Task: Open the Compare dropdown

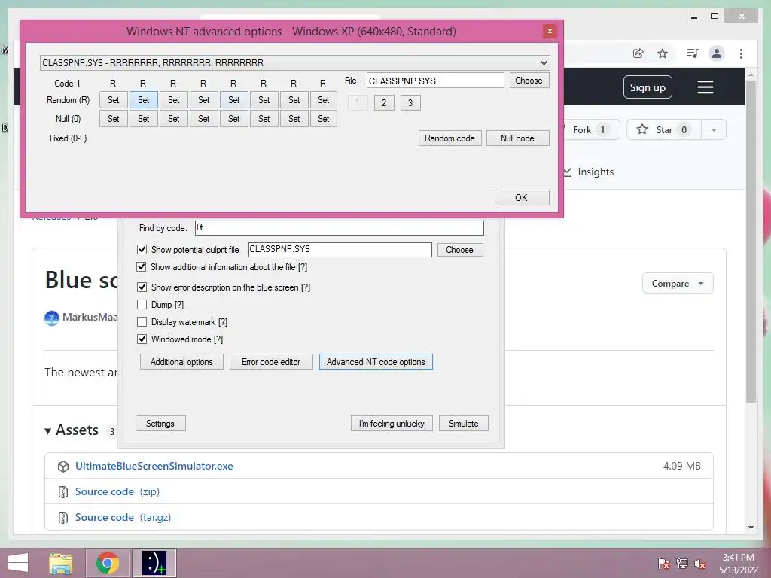Action: click(678, 284)
